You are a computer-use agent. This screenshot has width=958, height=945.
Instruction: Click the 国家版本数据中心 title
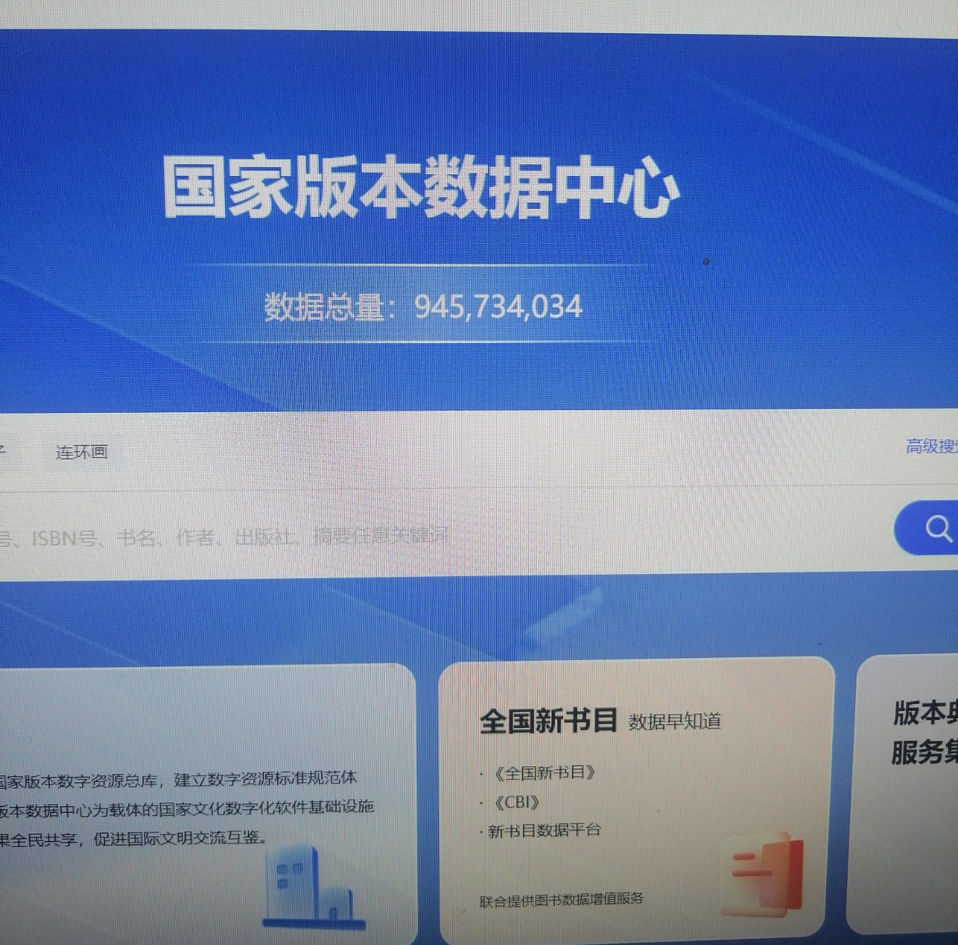click(420, 188)
